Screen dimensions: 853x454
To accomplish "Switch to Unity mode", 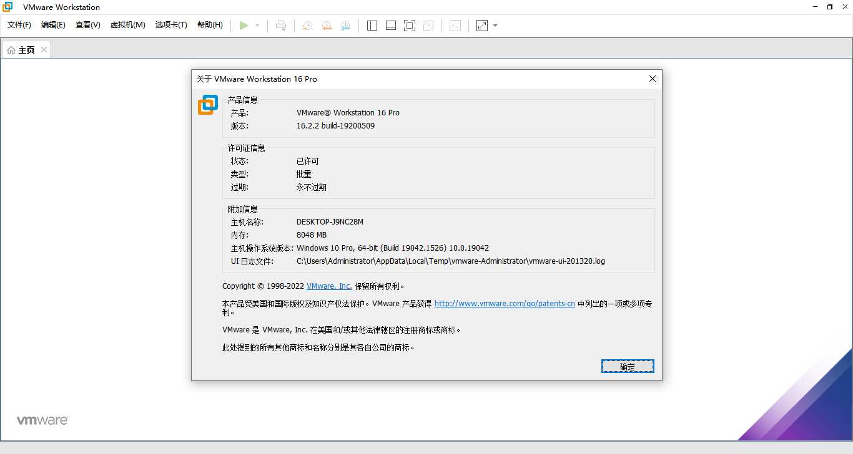I will (429, 25).
